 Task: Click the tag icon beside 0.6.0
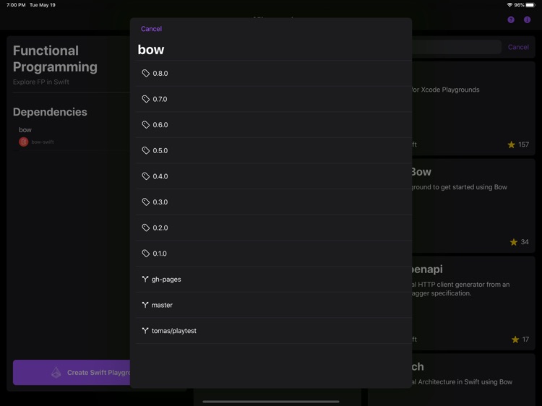pyautogui.click(x=145, y=125)
